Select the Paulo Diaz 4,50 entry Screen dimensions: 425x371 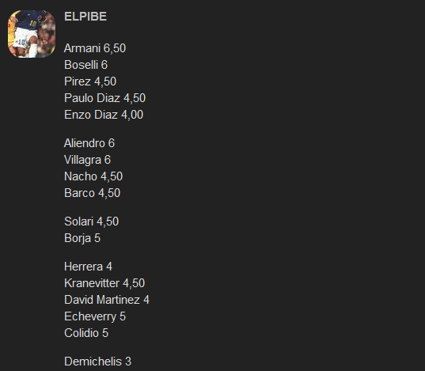point(105,98)
